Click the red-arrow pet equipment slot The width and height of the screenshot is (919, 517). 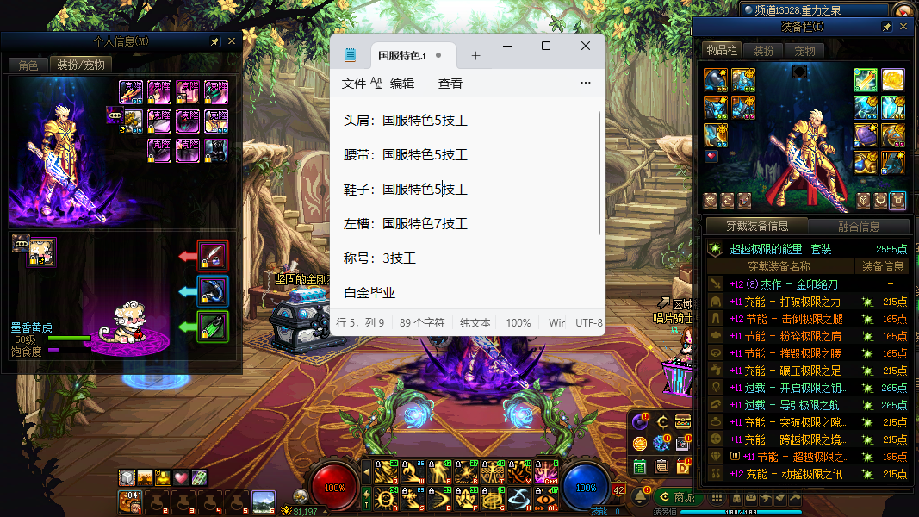pyautogui.click(x=213, y=256)
